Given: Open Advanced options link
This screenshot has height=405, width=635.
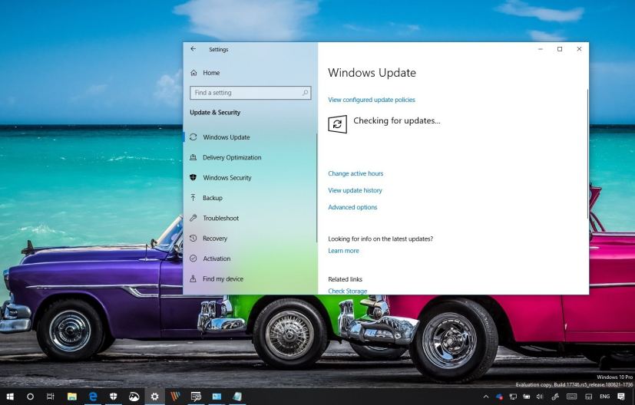Looking at the screenshot, I should [x=352, y=207].
